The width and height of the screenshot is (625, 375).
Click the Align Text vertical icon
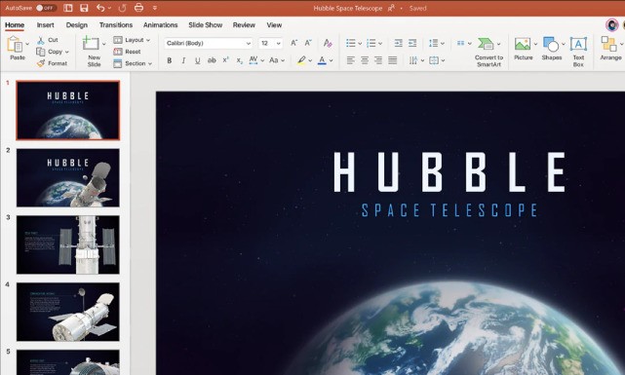click(x=434, y=60)
